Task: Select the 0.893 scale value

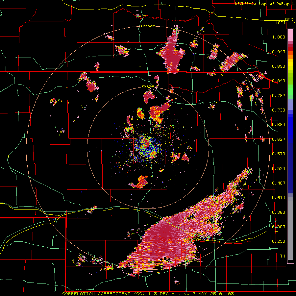Action: [x=279, y=66]
